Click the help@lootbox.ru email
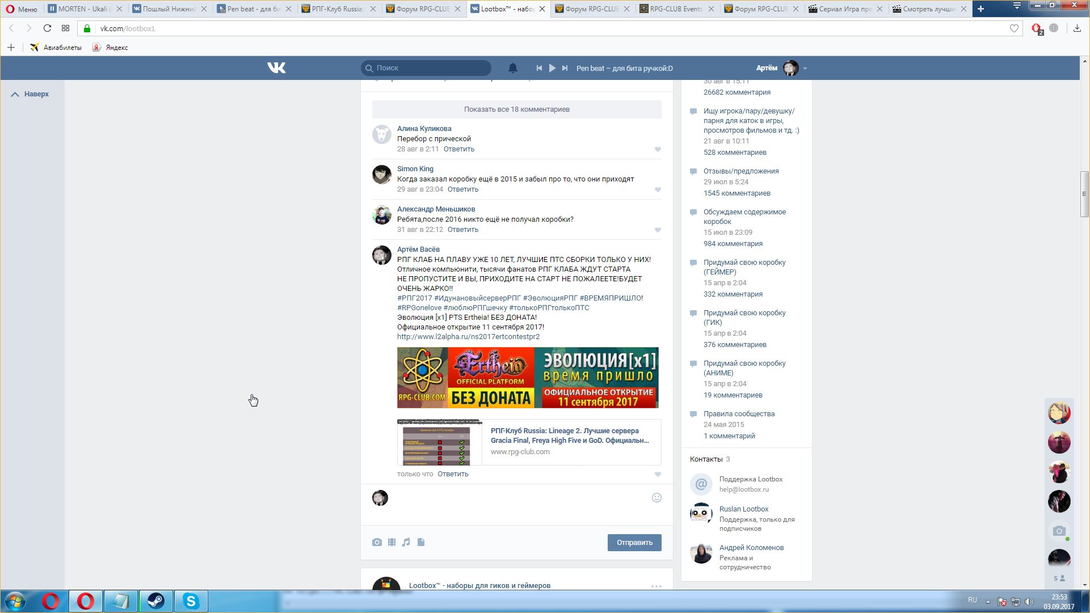Viewport: 1090px width, 613px height. (x=744, y=489)
